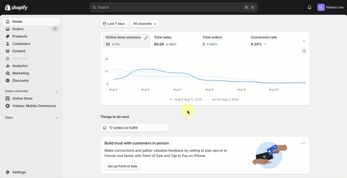
Task: Click 17 orders to fulfill button
Action: [134, 128]
